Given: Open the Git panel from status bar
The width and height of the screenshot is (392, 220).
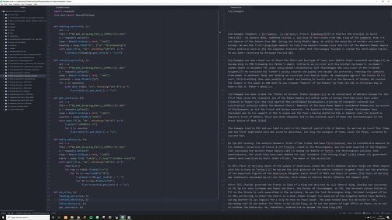Looking at the screenshot, I should 376,213.
